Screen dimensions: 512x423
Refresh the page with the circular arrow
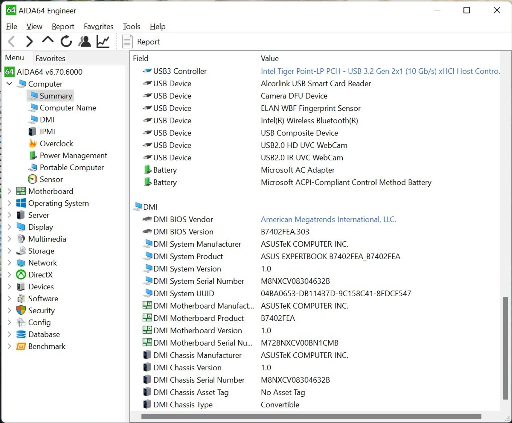point(66,42)
